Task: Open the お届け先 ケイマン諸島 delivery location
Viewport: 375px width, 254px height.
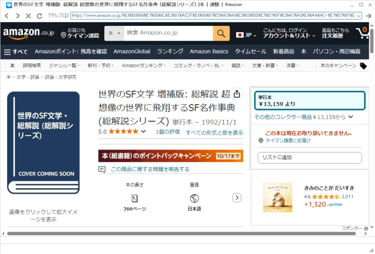Action: [x=80, y=33]
